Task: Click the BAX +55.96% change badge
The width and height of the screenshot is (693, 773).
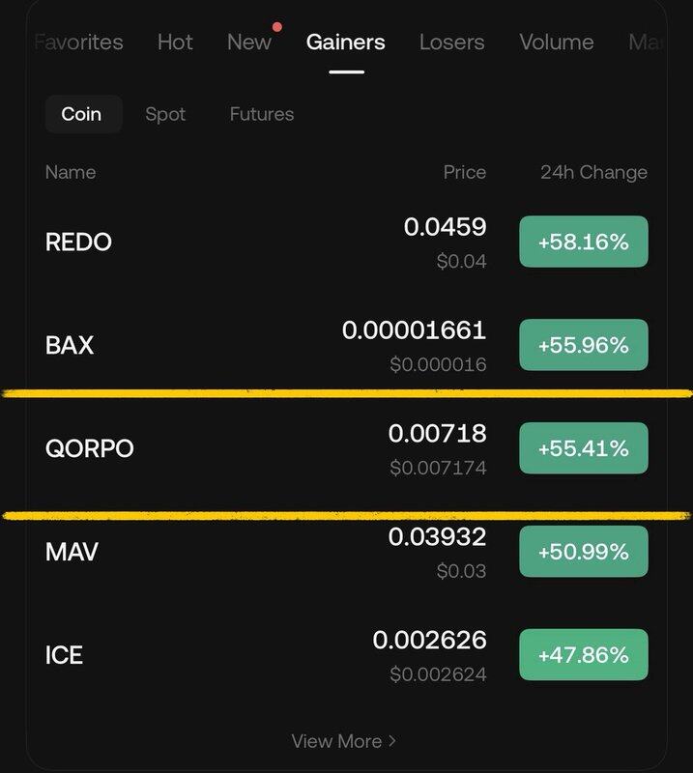Action: point(583,345)
